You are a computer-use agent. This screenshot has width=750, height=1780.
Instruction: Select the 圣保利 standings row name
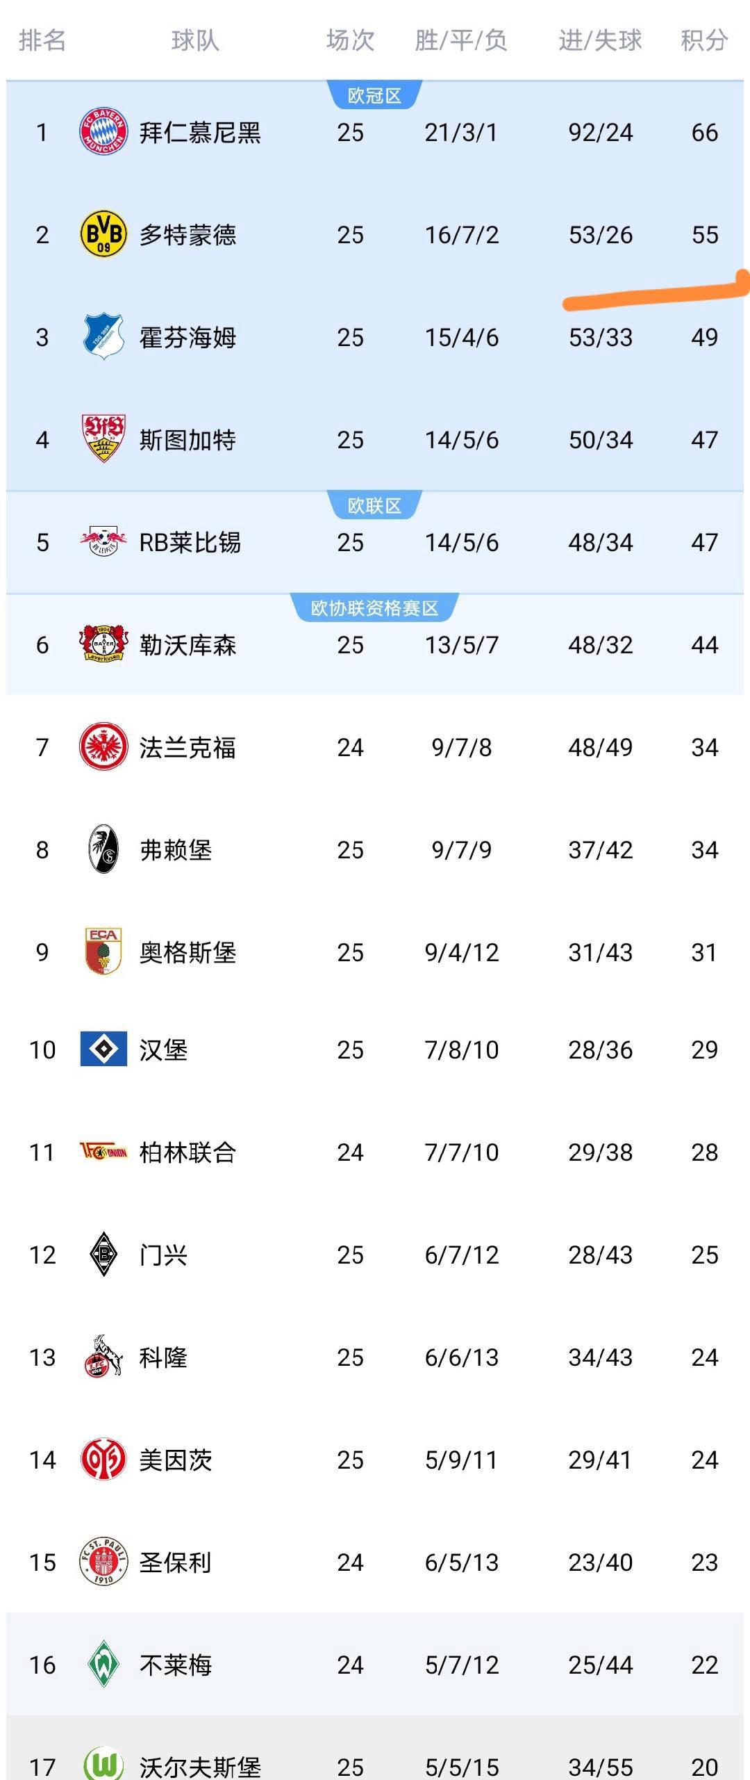(x=176, y=1562)
